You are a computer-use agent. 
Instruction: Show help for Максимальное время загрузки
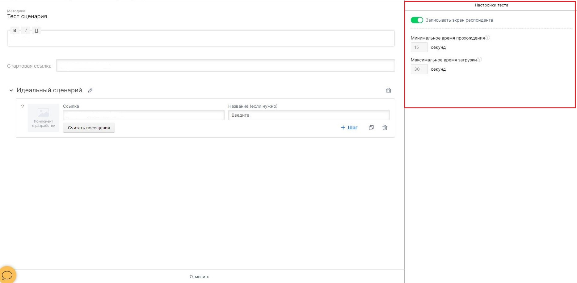click(479, 60)
